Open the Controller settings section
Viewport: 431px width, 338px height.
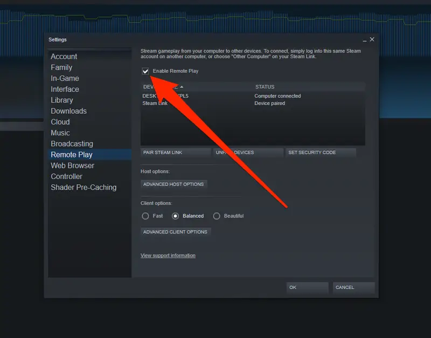tap(66, 176)
